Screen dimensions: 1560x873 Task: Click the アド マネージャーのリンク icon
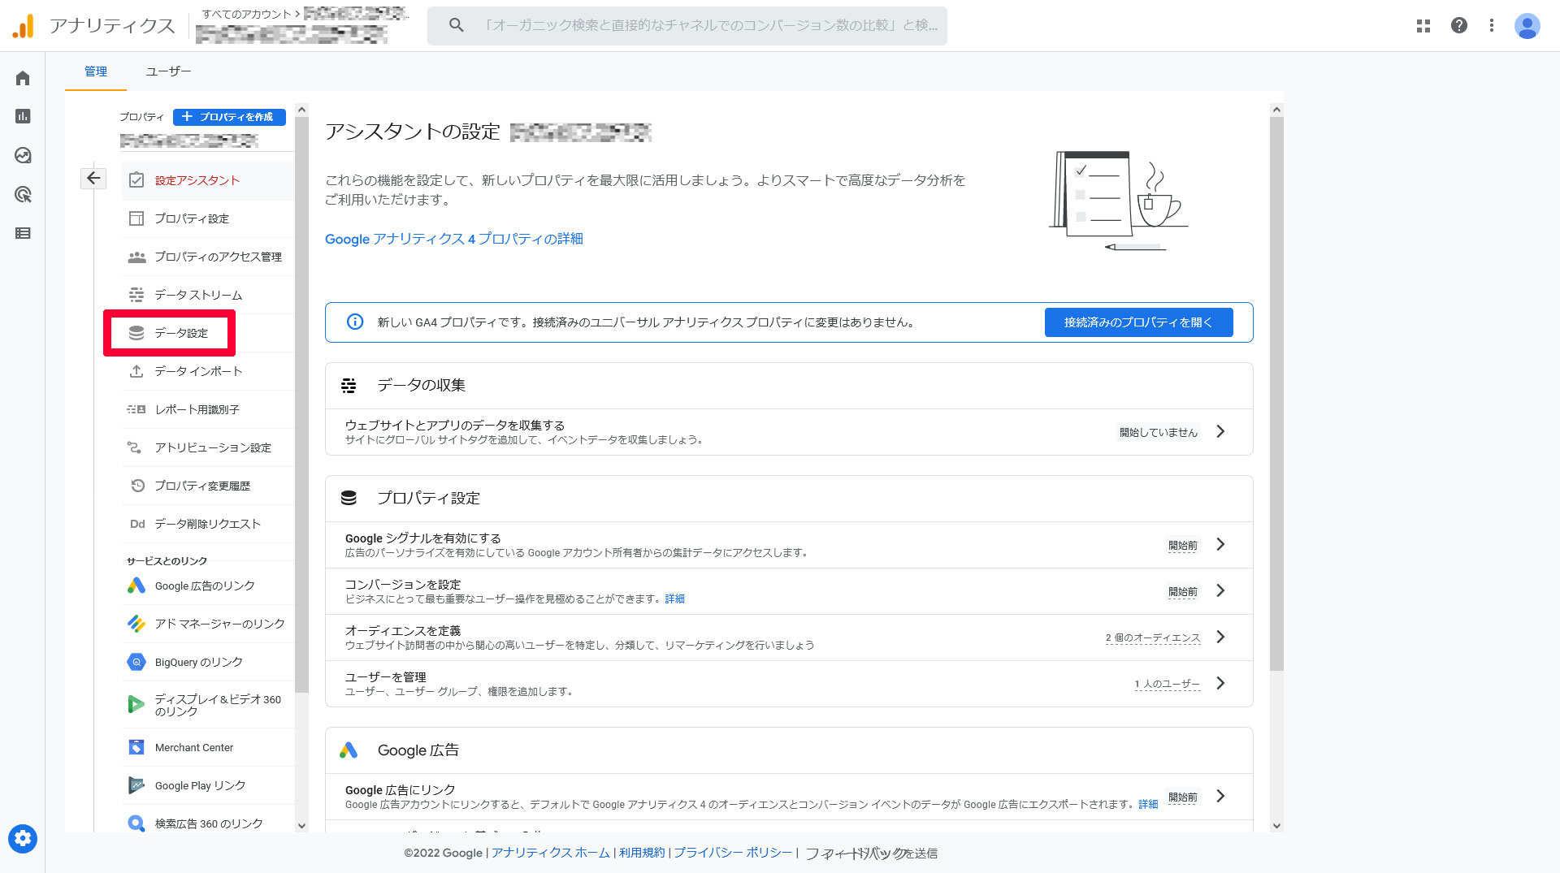tap(136, 624)
